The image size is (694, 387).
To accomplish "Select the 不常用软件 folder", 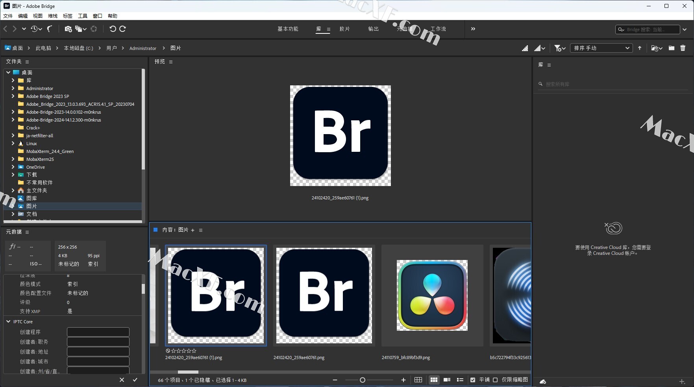I will (x=39, y=182).
